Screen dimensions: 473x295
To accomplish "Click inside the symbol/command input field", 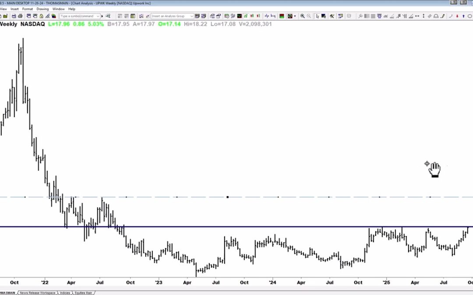I will [77, 16].
